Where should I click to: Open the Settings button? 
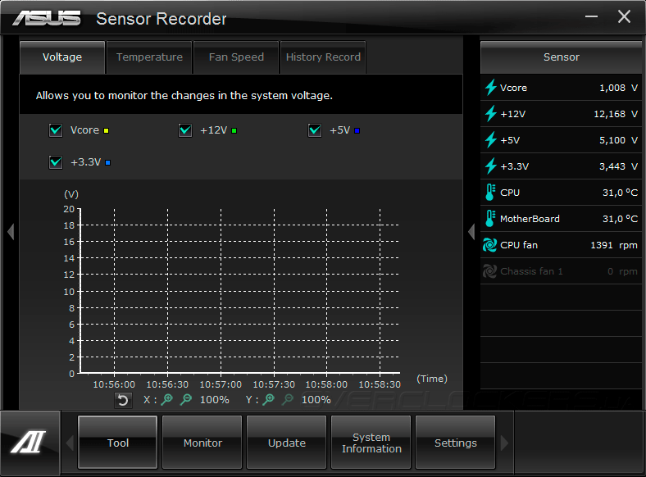tap(456, 443)
